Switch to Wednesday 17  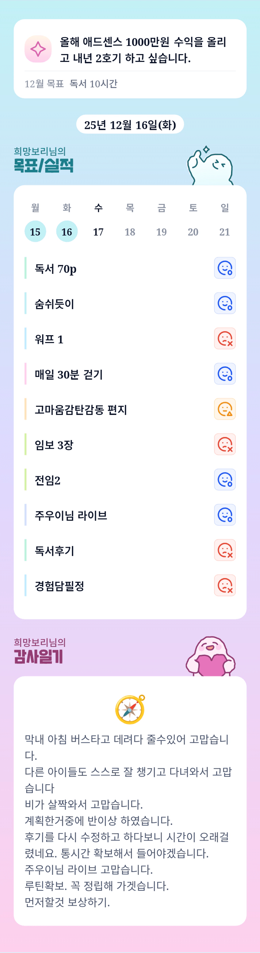coord(98,231)
